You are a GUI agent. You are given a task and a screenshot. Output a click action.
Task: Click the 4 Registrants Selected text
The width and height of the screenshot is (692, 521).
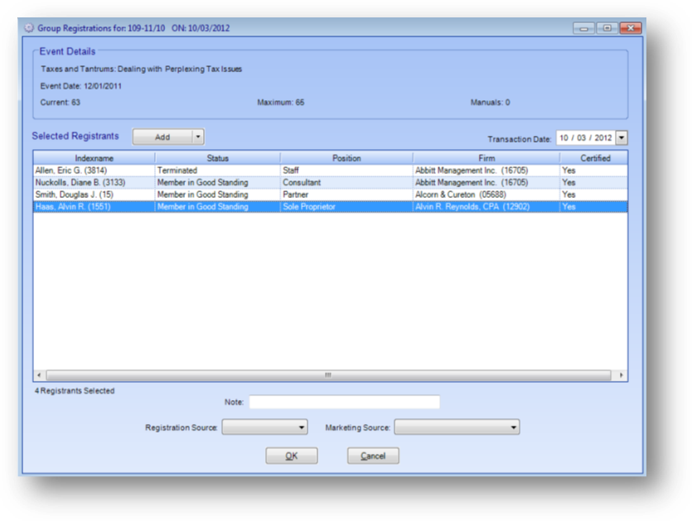[75, 391]
